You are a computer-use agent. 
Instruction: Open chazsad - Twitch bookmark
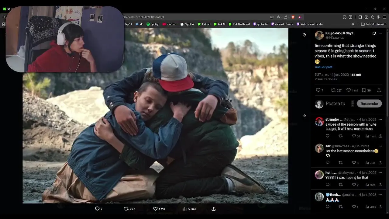[x=282, y=24]
